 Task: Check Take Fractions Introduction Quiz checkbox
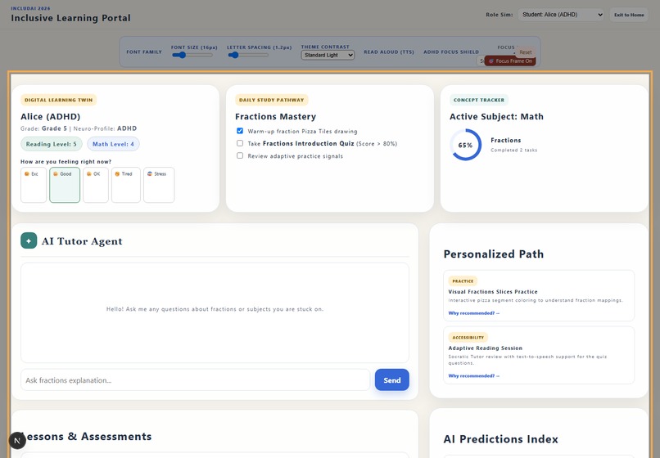[x=240, y=143]
